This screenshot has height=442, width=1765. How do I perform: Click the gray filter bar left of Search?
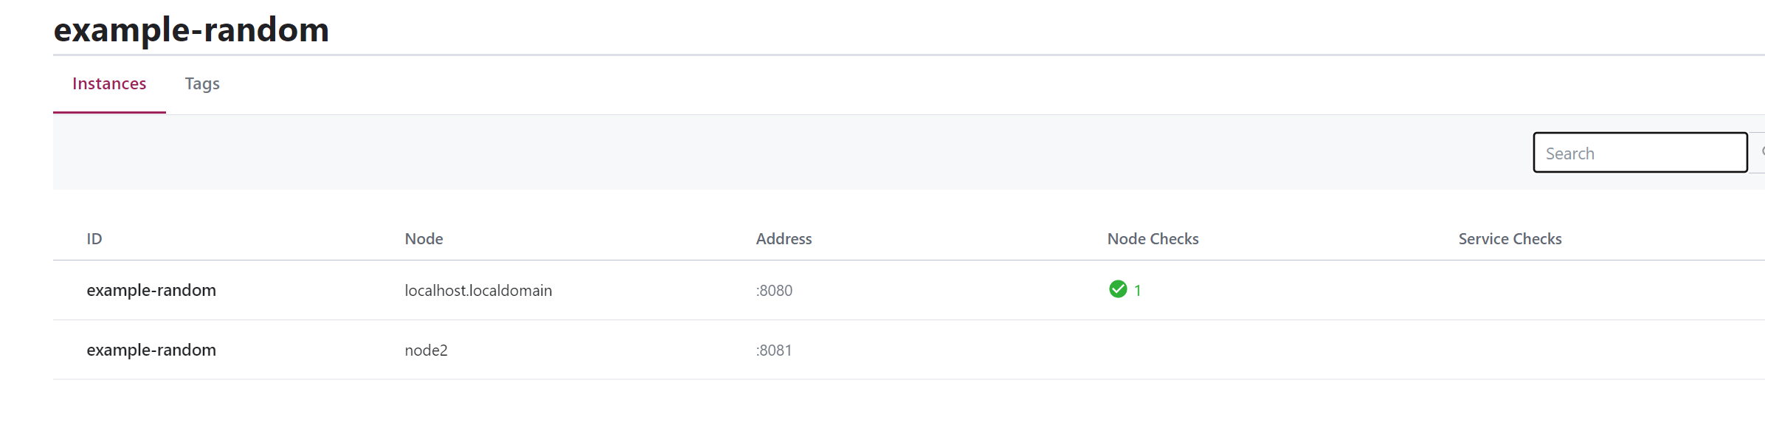click(x=790, y=153)
